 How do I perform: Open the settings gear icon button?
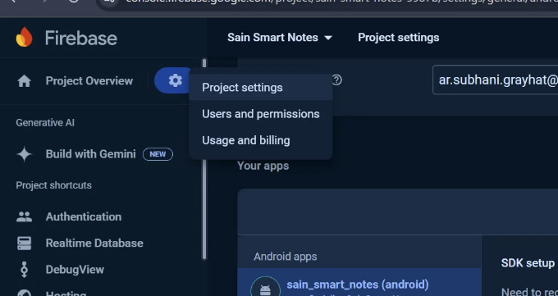tap(175, 80)
